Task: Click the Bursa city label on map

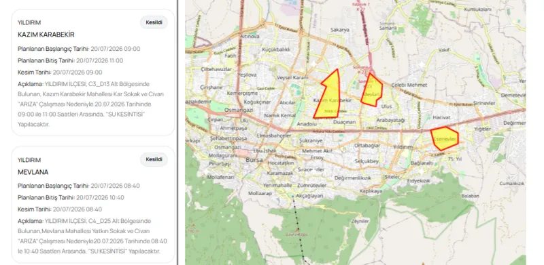Action: tap(254, 160)
